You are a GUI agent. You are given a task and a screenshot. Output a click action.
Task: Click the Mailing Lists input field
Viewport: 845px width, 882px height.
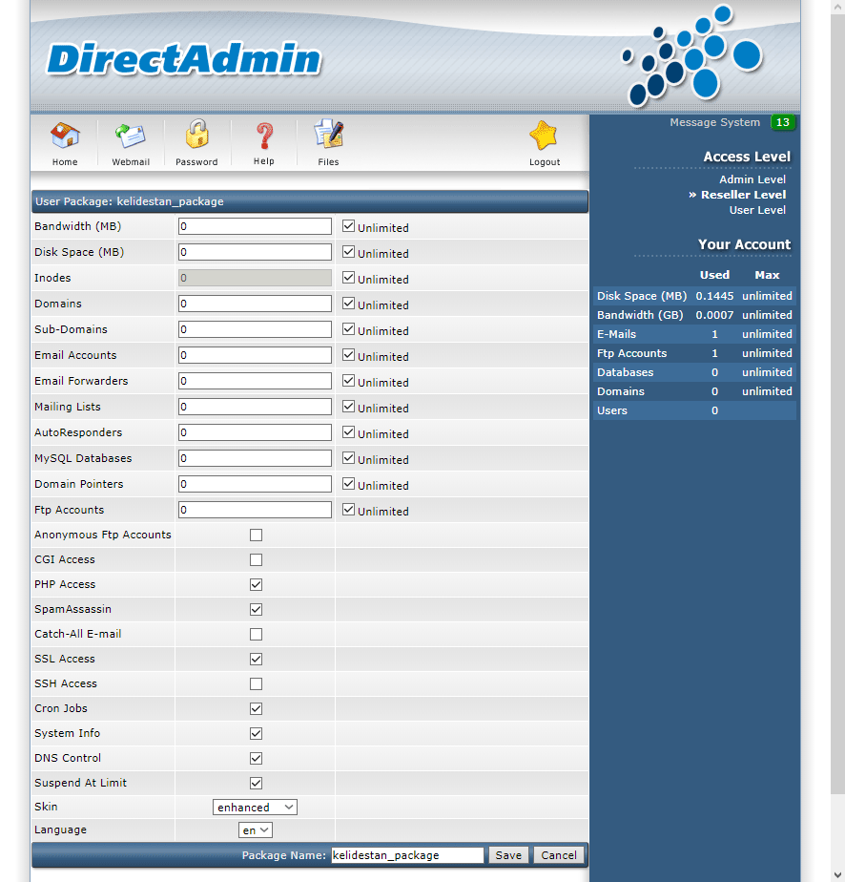point(255,407)
